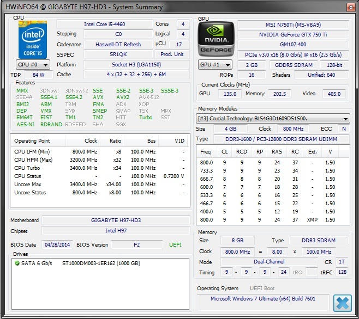The height and width of the screenshot is (319, 359).
Task: Click the memory Size 8 GB field
Action: click(237, 241)
